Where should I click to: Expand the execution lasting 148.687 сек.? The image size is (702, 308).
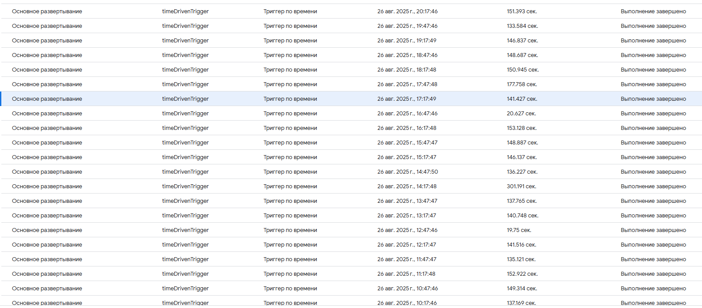522,55
